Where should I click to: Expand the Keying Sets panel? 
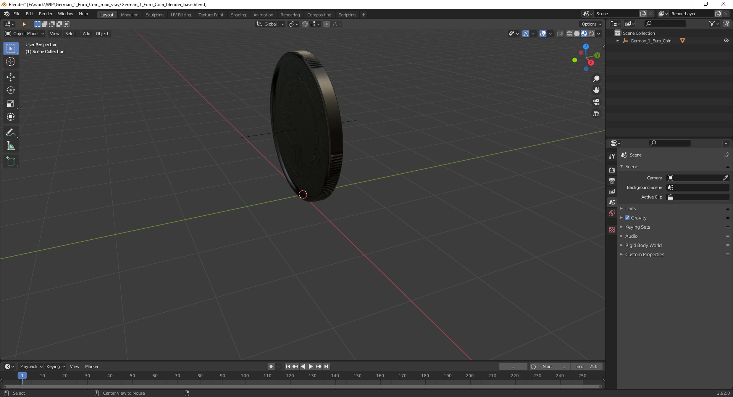[x=638, y=227]
